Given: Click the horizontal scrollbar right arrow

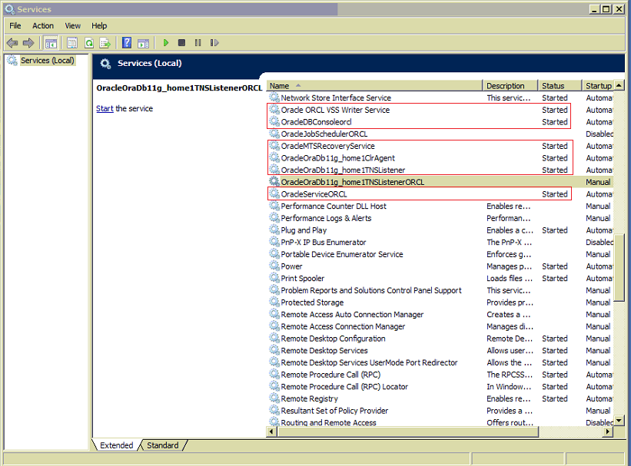Looking at the screenshot, I should pos(608,431).
